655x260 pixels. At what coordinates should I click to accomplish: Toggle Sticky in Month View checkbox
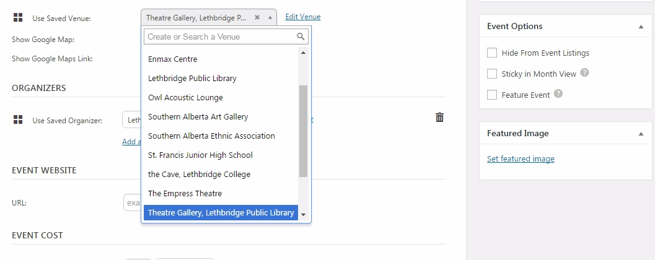coord(492,74)
